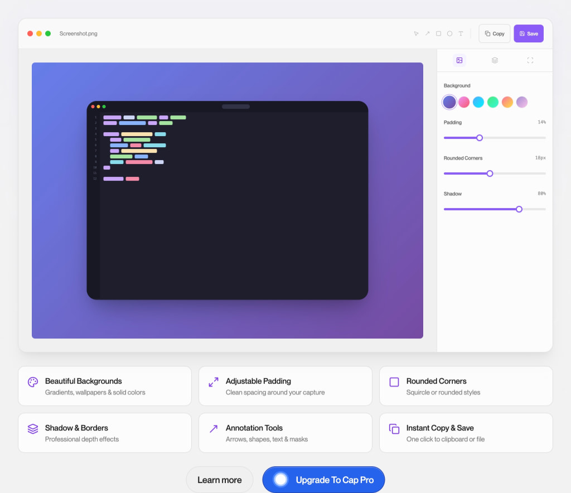Click the Annotation Tools title text

pos(254,428)
